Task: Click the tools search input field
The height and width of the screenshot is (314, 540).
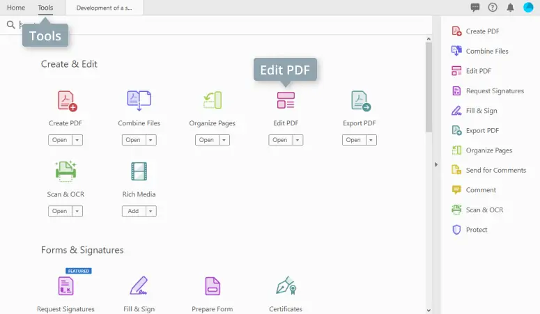Action: click(x=209, y=24)
